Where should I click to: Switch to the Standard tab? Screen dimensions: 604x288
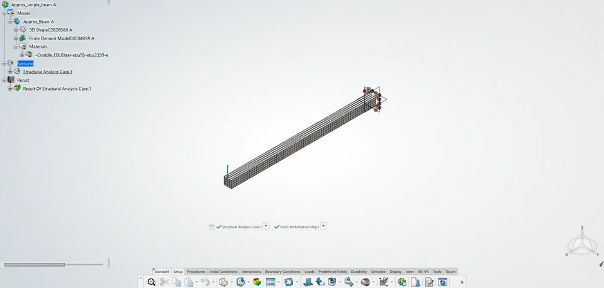162,272
